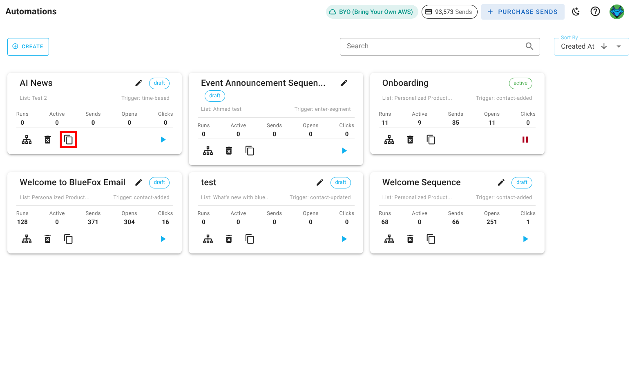Delete the Welcome to BlueFox Email automation
Screen dimensions: 632x390
click(47, 239)
